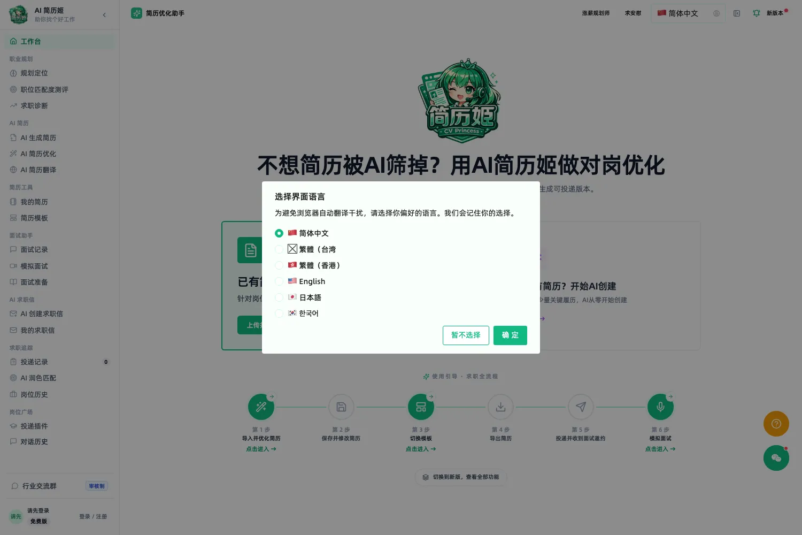Click step 4 导出简历 download icon
This screenshot has height=535, width=802.
pyautogui.click(x=501, y=407)
